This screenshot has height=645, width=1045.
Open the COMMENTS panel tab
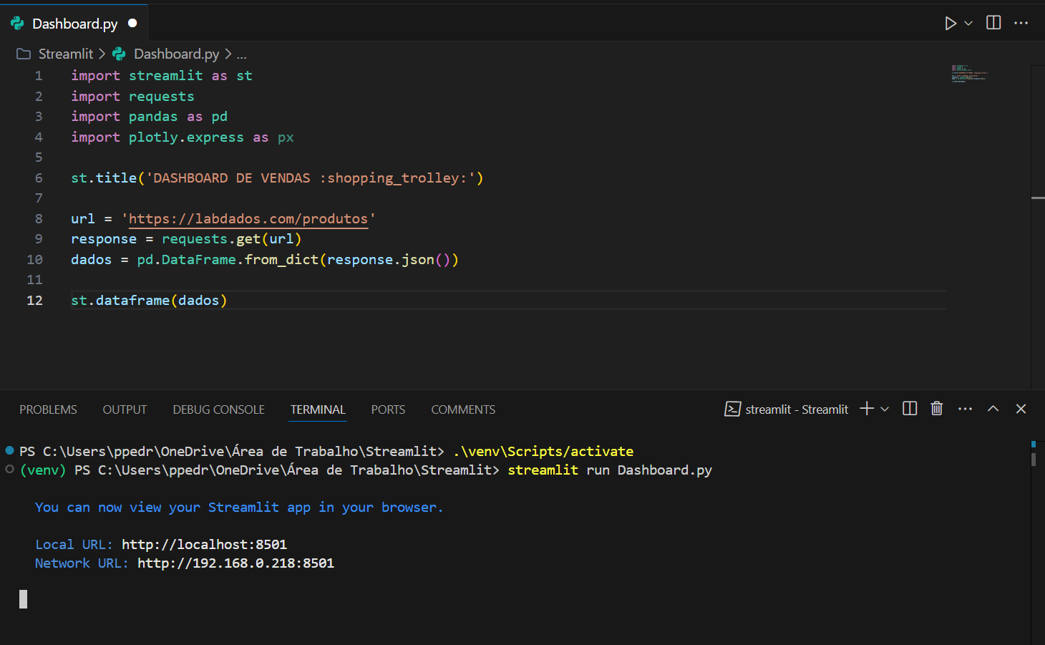click(463, 409)
